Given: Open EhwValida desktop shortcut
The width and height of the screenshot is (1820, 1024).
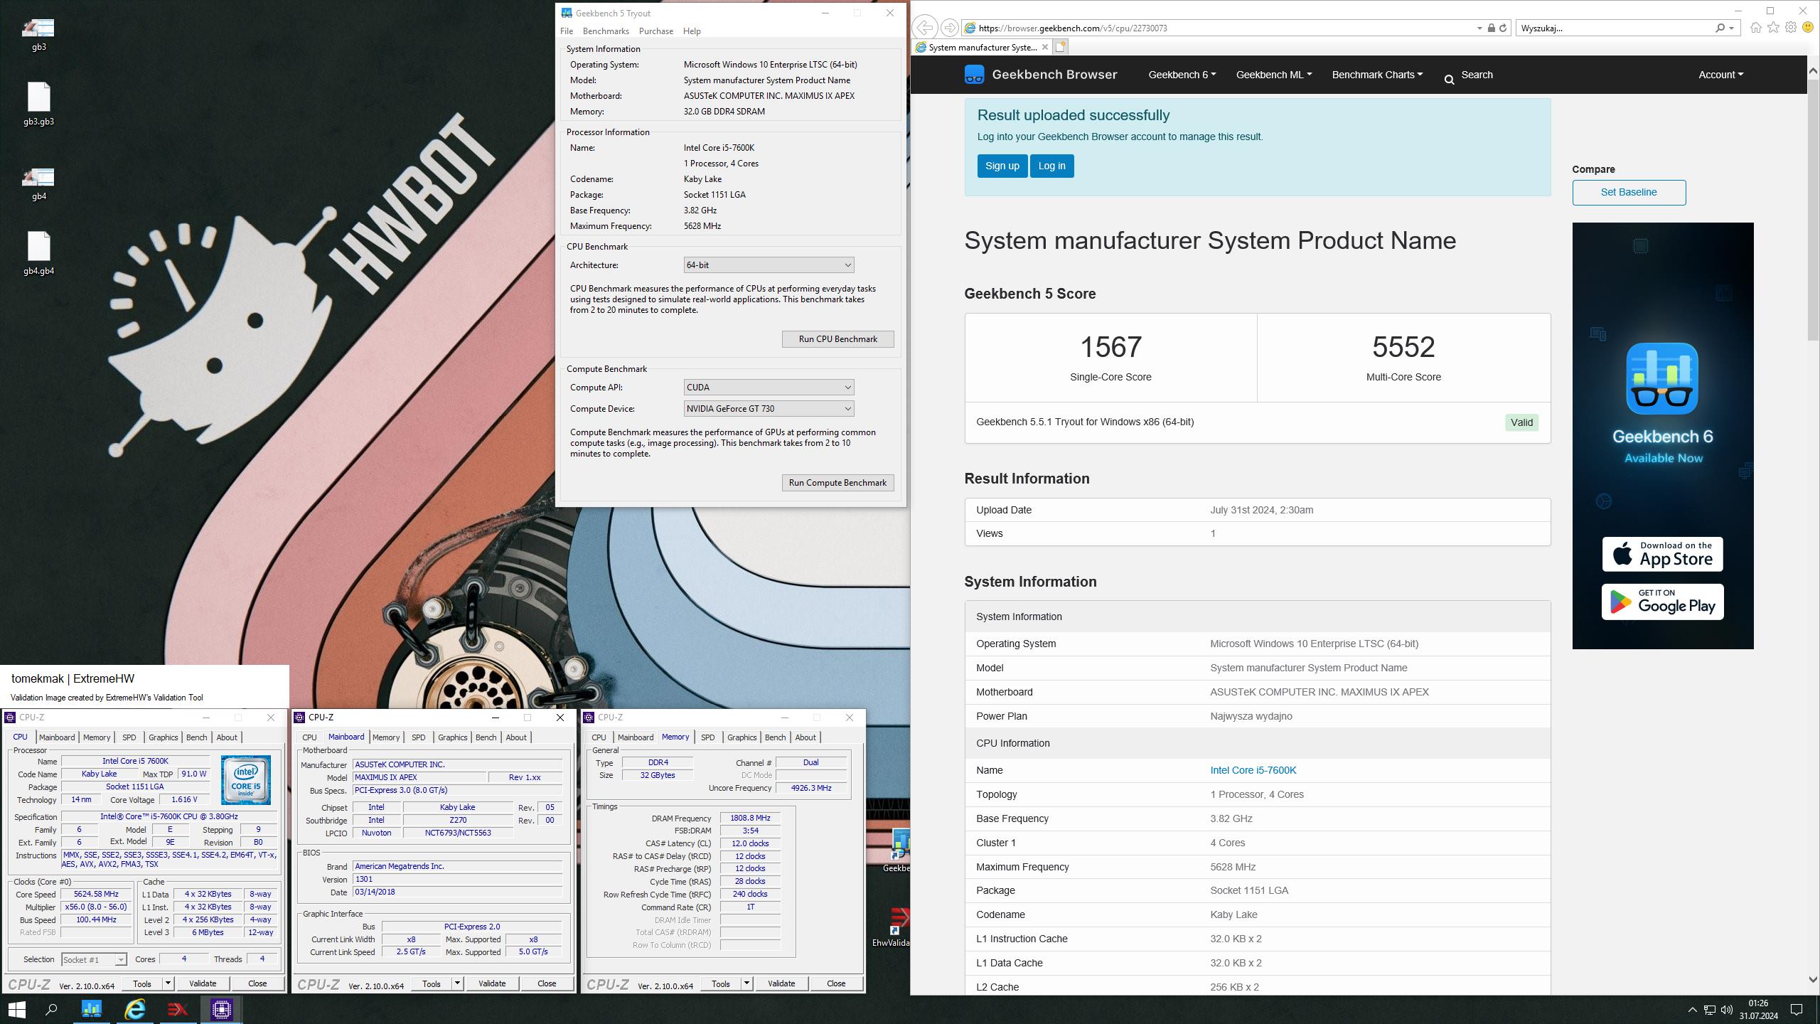Looking at the screenshot, I should 891,926.
